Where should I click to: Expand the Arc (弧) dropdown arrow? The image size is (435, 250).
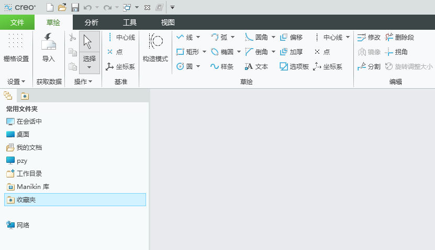(232, 37)
